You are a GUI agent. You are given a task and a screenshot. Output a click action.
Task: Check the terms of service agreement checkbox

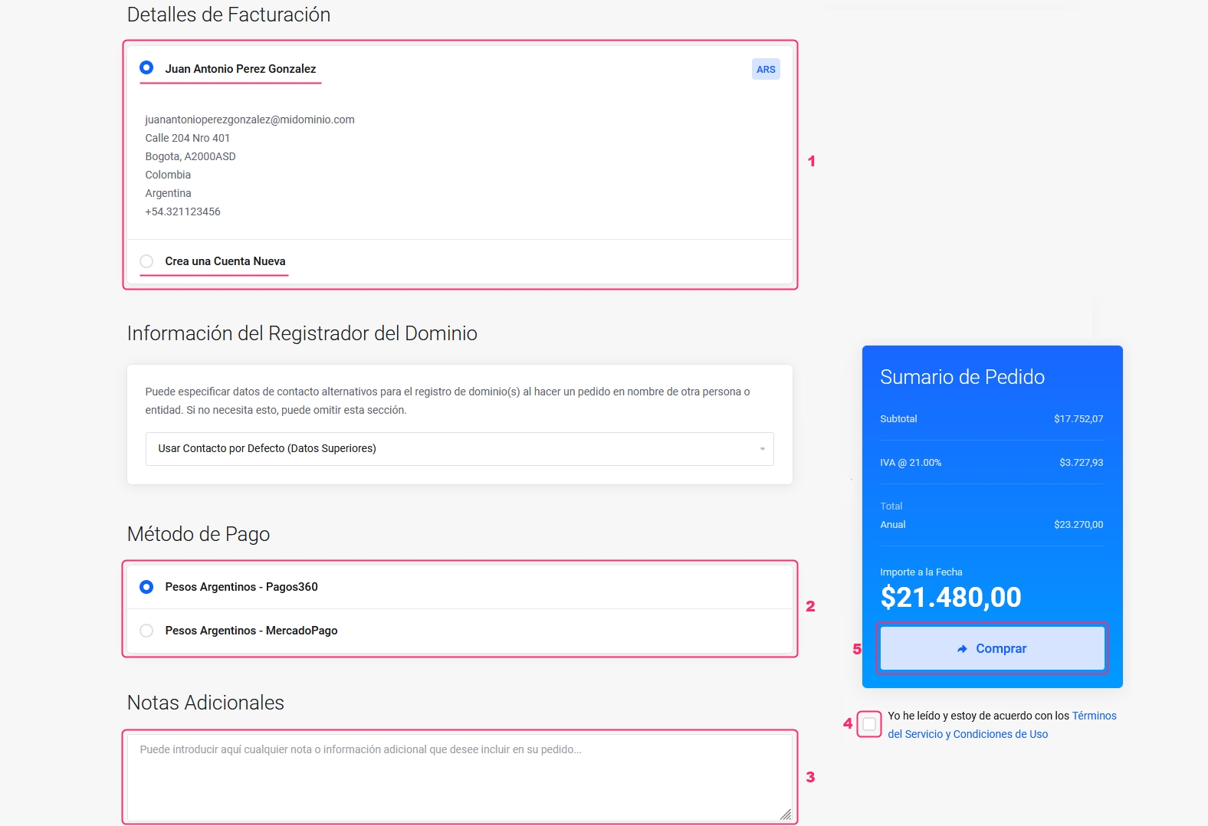868,724
